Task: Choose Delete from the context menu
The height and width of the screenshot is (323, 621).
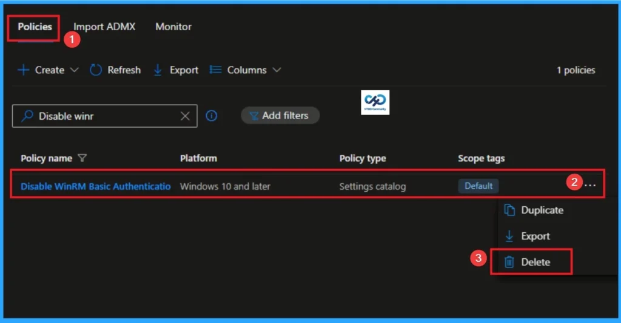Action: pos(535,262)
